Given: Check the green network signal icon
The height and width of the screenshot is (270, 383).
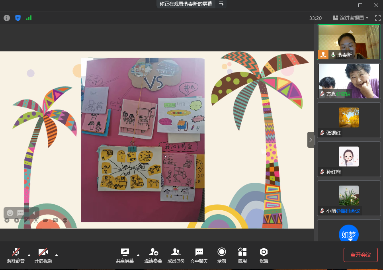Looking at the screenshot, I should pos(29,18).
